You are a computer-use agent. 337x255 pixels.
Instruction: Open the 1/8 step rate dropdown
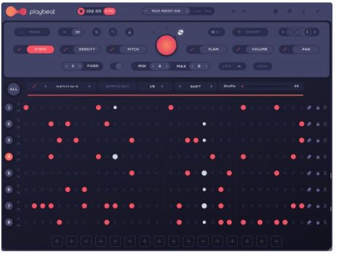[x=156, y=87]
